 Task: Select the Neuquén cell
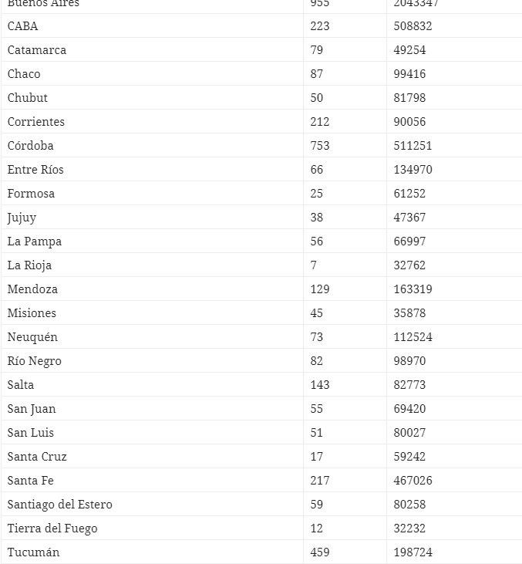[x=32, y=337]
